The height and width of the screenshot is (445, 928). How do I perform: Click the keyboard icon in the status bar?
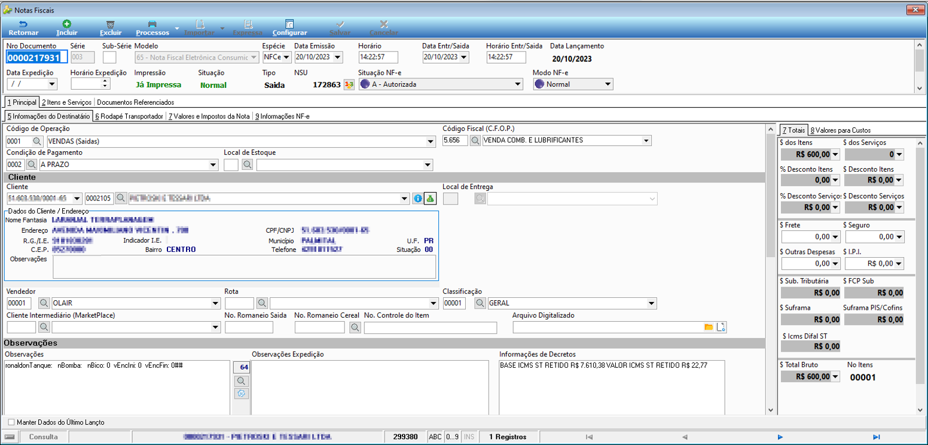pos(10,437)
